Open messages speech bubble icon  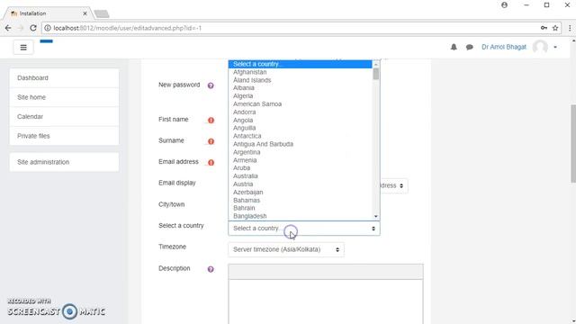tap(469, 47)
